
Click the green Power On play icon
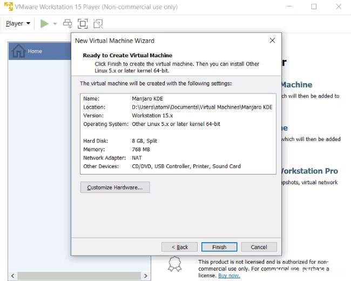(x=44, y=24)
